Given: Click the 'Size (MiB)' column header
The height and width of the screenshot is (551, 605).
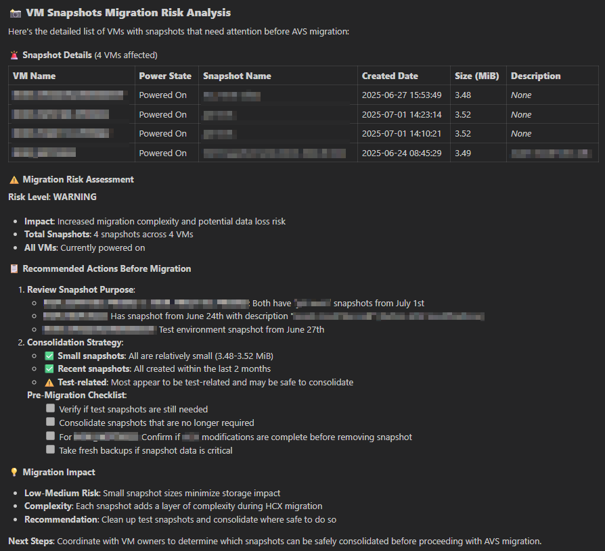Looking at the screenshot, I should coord(477,76).
